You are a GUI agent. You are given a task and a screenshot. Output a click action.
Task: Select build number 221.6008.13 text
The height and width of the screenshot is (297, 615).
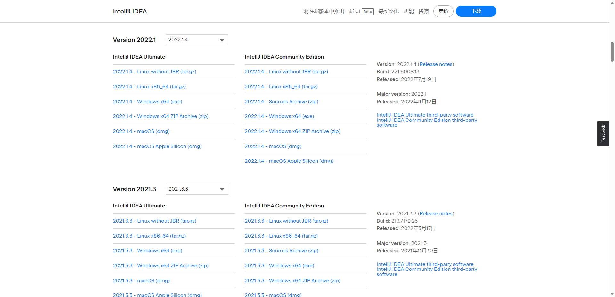pyautogui.click(x=405, y=72)
